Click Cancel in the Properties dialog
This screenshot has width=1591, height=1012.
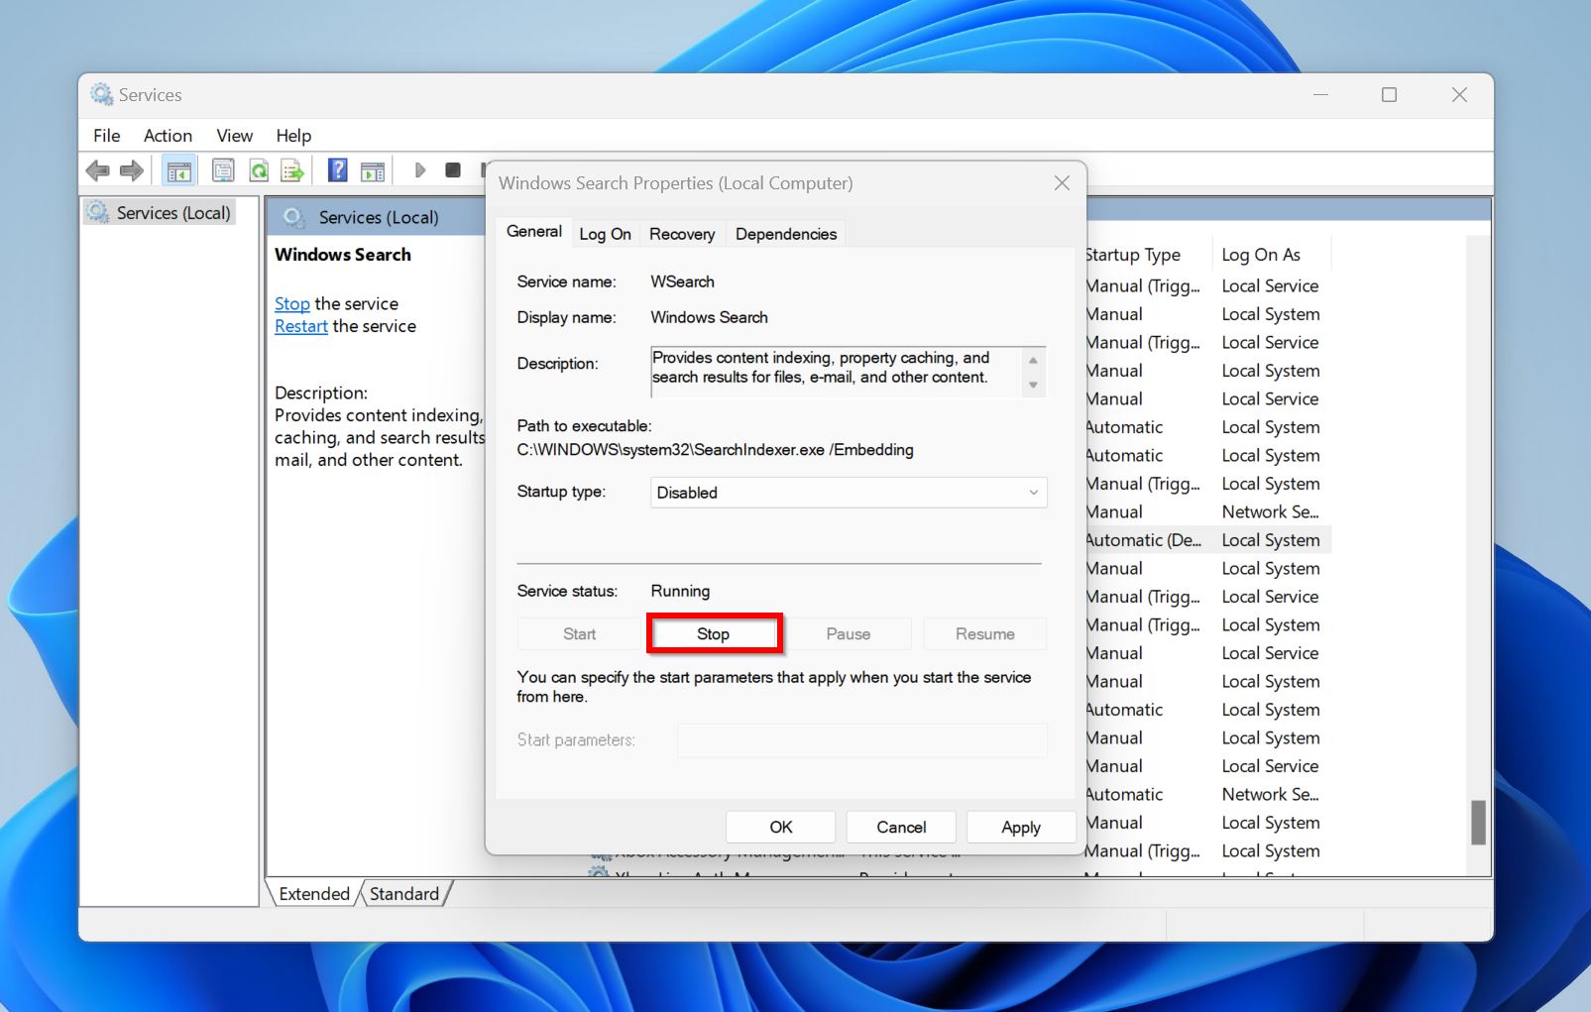coord(901,827)
